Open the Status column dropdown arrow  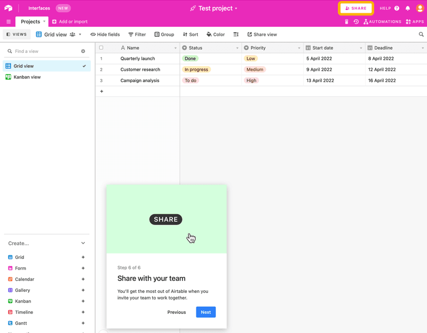pyautogui.click(x=237, y=48)
